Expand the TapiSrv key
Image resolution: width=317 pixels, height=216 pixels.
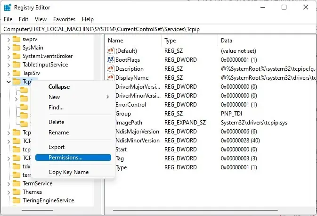tap(8, 74)
